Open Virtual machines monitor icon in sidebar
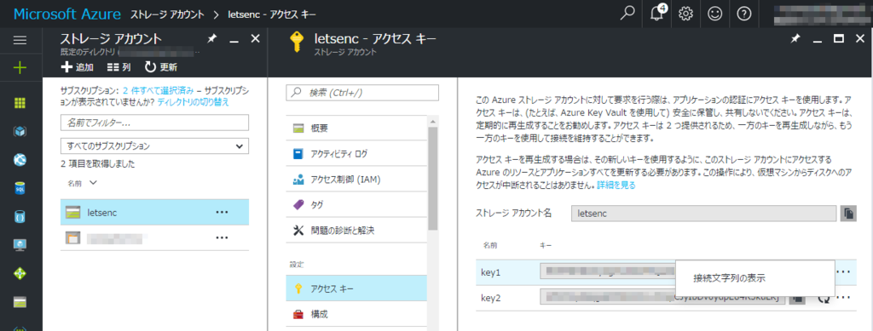The image size is (873, 331). pyautogui.click(x=20, y=245)
